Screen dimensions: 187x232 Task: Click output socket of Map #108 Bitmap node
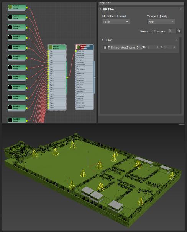[27, 108]
